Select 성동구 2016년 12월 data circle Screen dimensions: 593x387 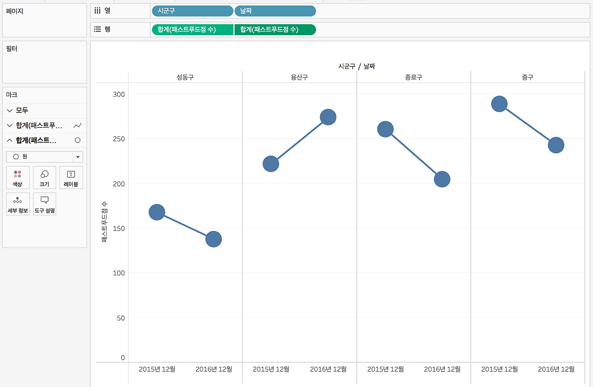tap(214, 239)
